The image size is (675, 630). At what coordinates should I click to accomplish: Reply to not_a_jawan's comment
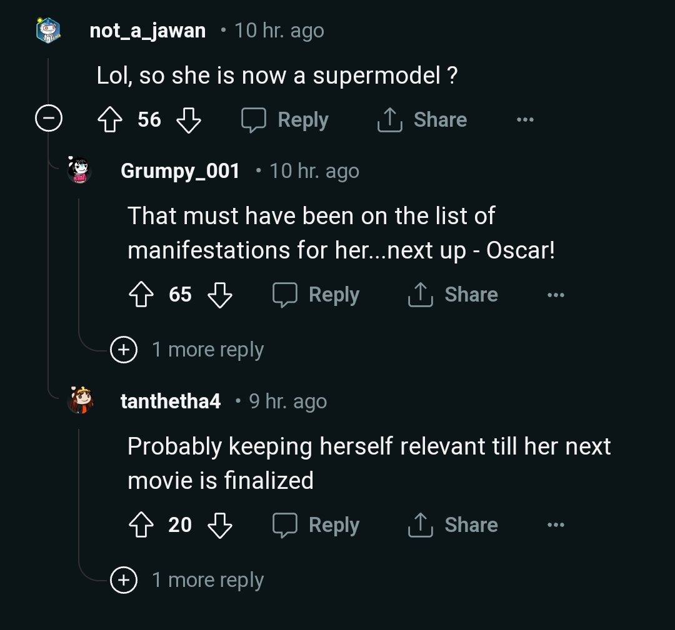[x=286, y=120]
